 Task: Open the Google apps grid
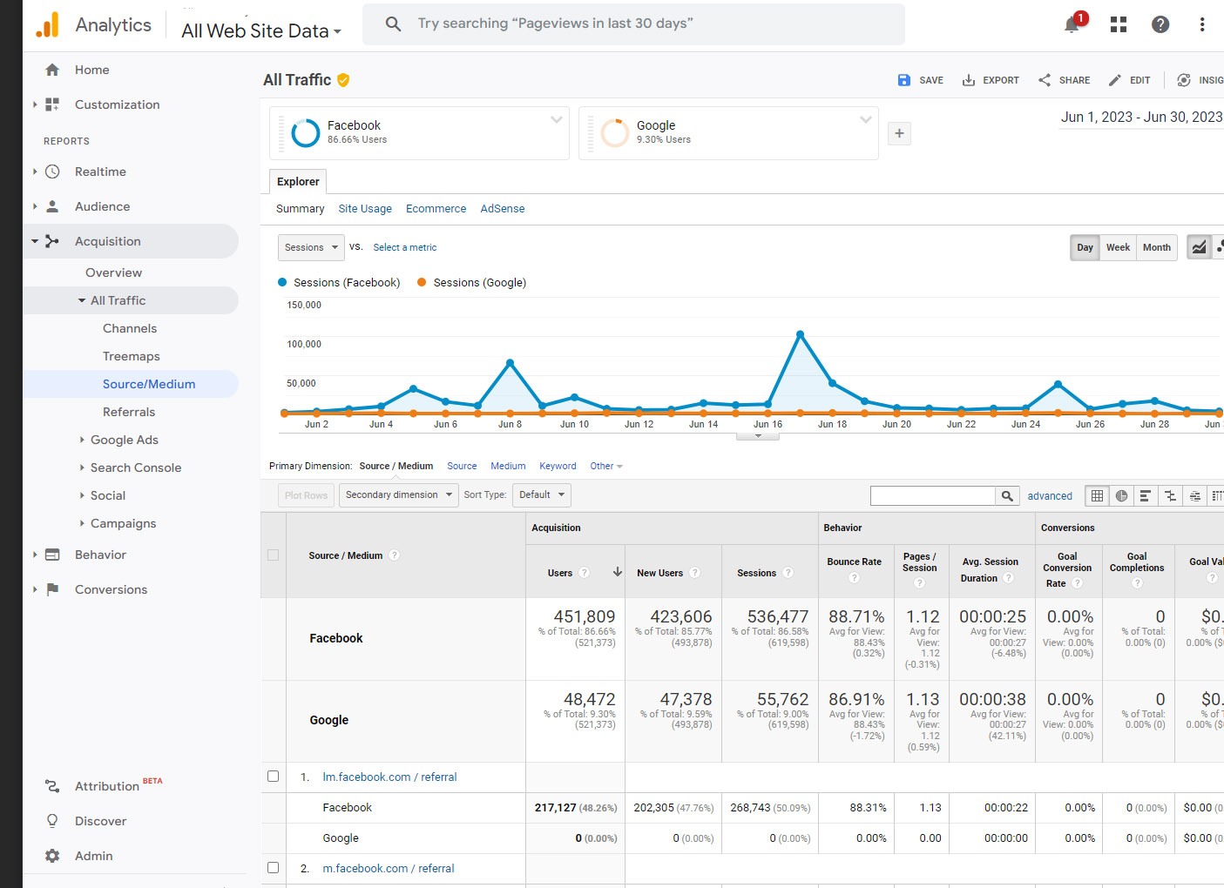point(1119,24)
